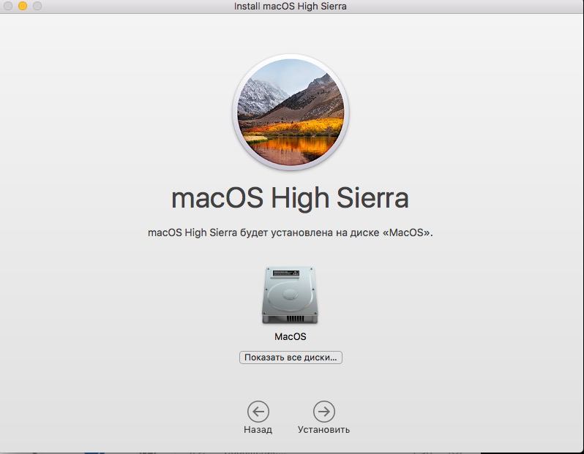Click the macOS High Sierra mountain logo
This screenshot has width=584, height=454.
pyautogui.click(x=291, y=112)
